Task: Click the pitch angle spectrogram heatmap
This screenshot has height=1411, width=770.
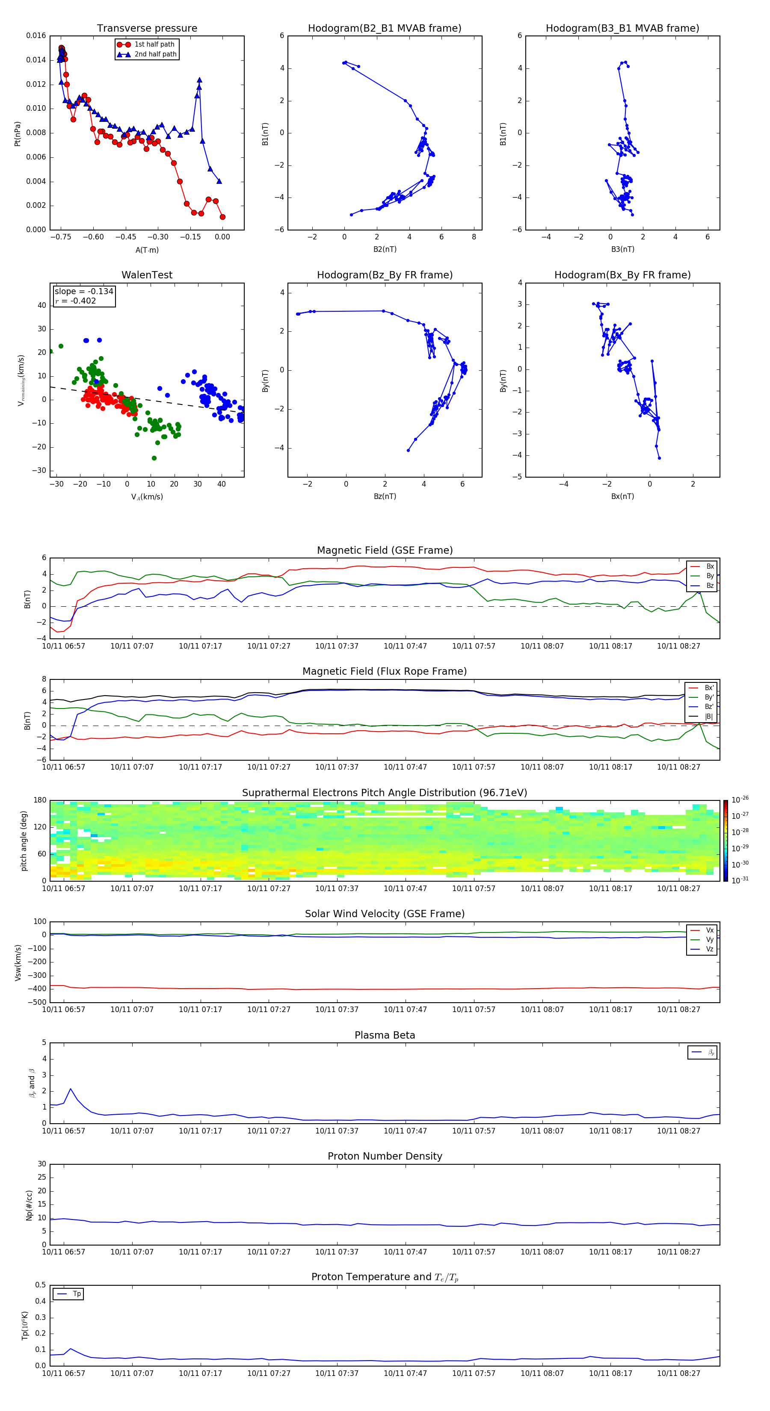Action: click(x=385, y=841)
